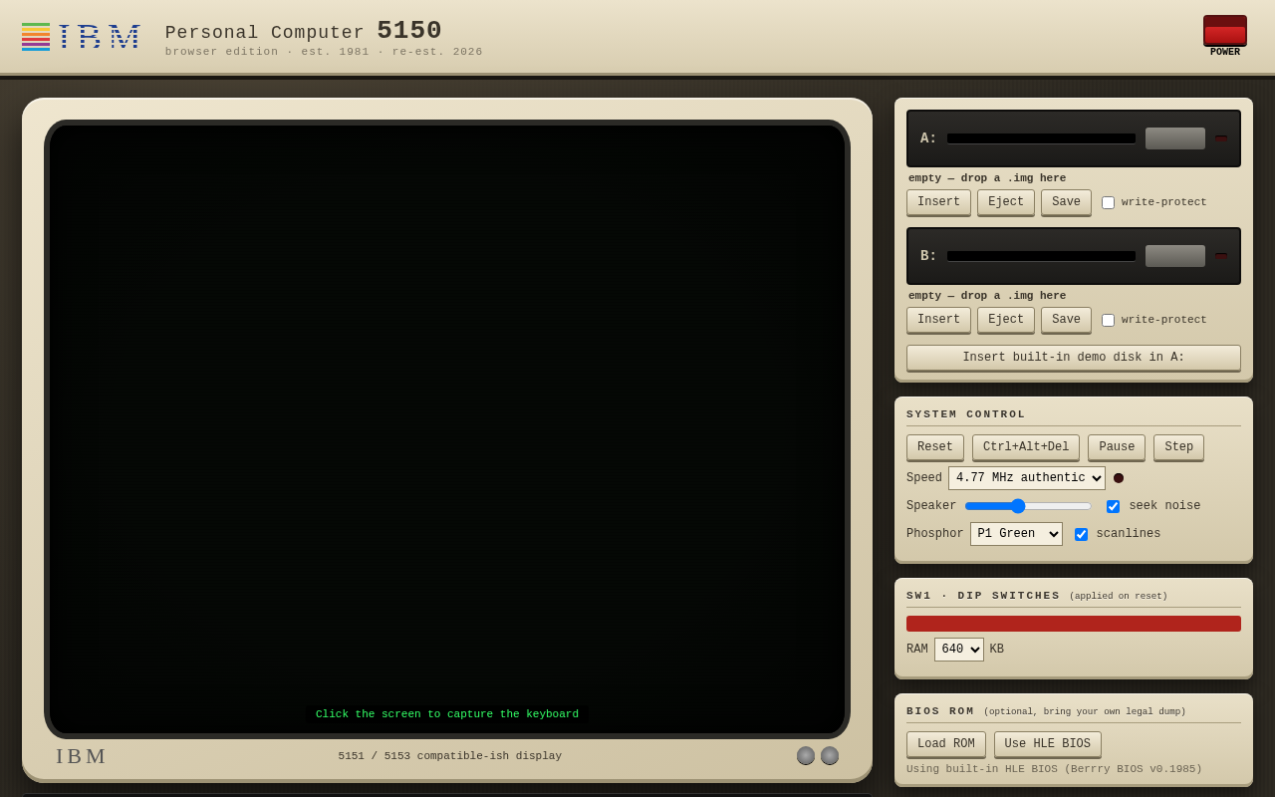This screenshot has width=1275, height=797.
Task: Send Ctrl+Alt+Del to the machine
Action: point(1026,447)
